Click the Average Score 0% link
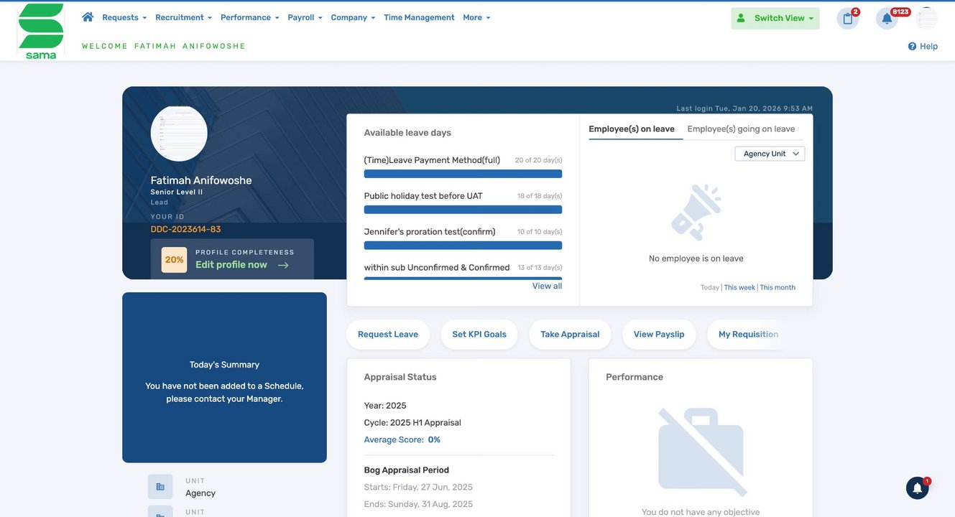This screenshot has height=517, width=955. (x=402, y=439)
